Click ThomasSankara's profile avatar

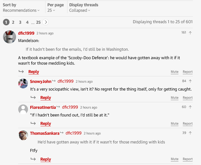(x=23, y=135)
